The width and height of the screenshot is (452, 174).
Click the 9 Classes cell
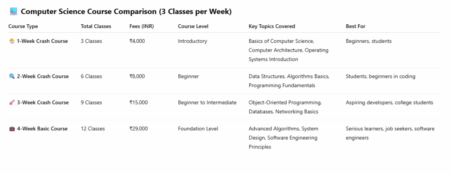tap(91, 103)
